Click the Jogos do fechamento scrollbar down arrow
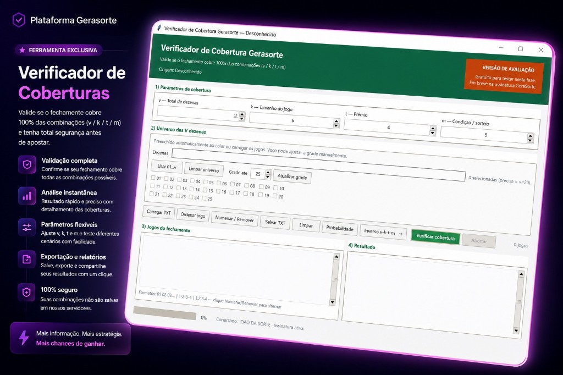Viewport: 563px width, 375px height. 332,302
